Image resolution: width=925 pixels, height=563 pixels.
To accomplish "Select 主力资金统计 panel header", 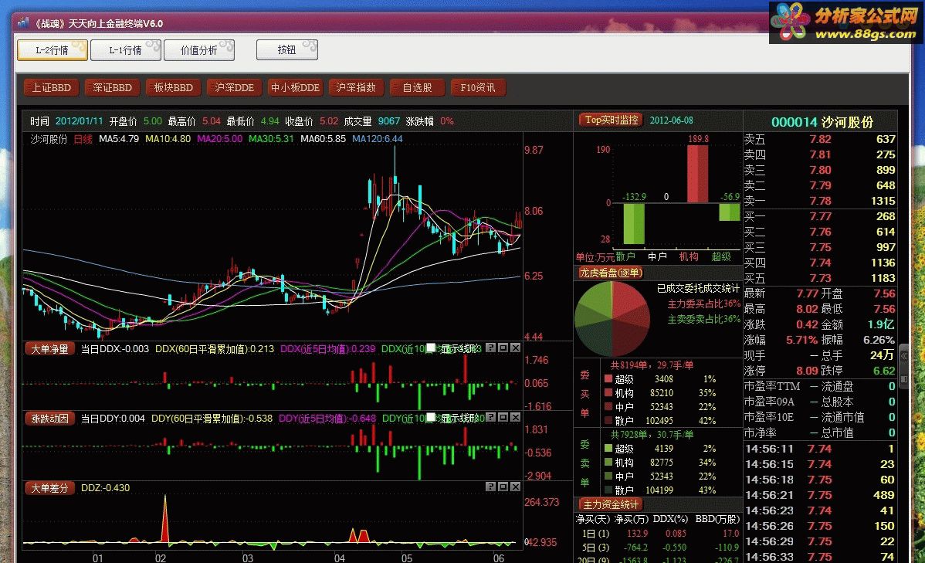I will point(610,504).
